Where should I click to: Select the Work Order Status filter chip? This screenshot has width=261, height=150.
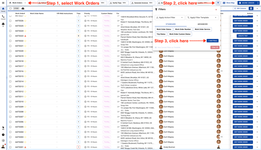tap(164, 29)
